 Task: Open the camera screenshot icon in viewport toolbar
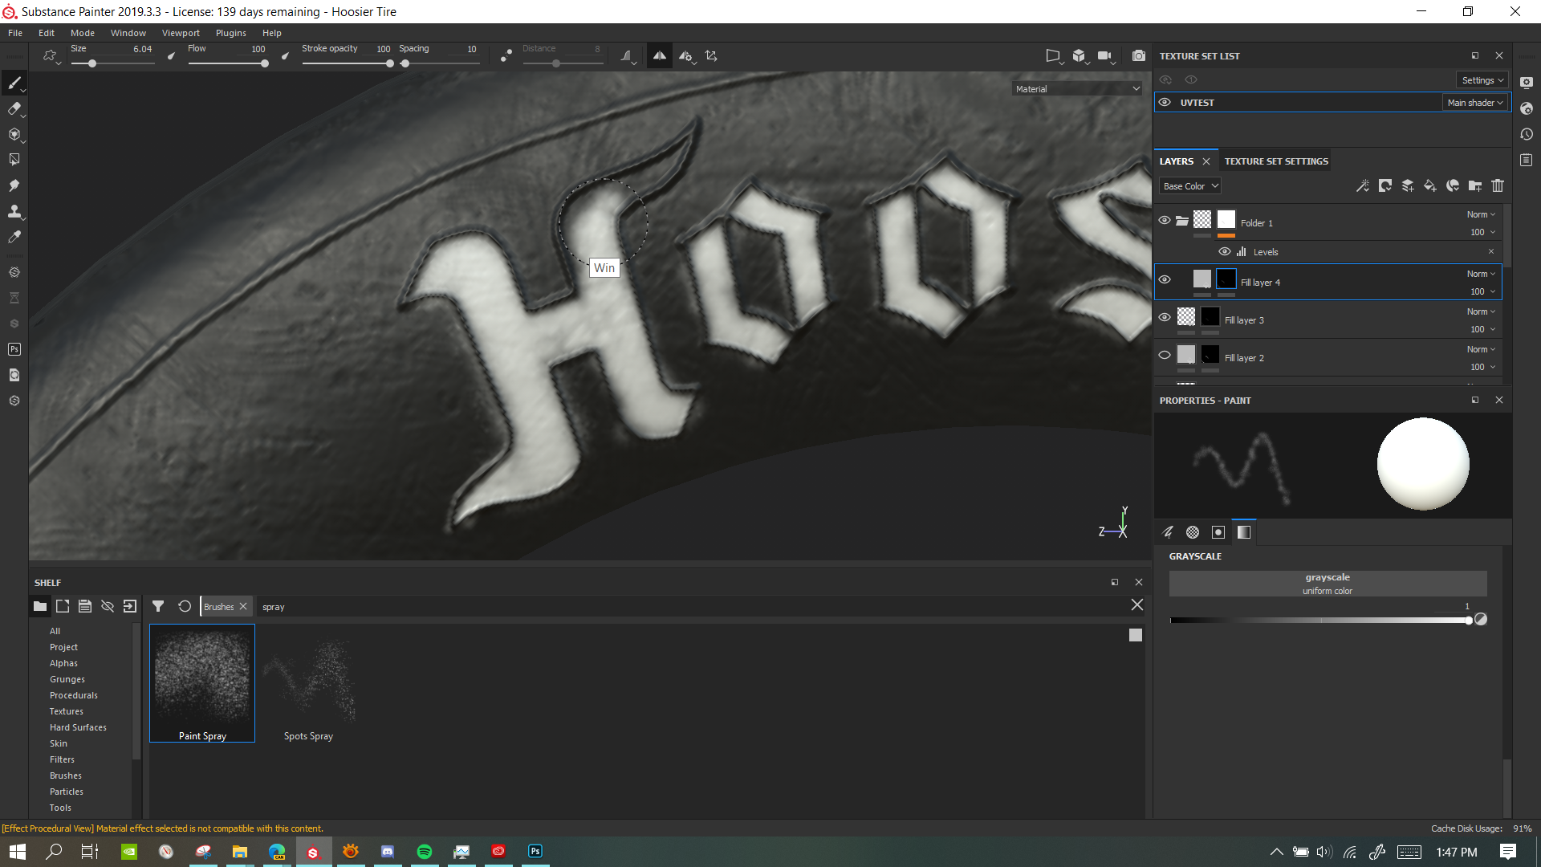[1138, 56]
